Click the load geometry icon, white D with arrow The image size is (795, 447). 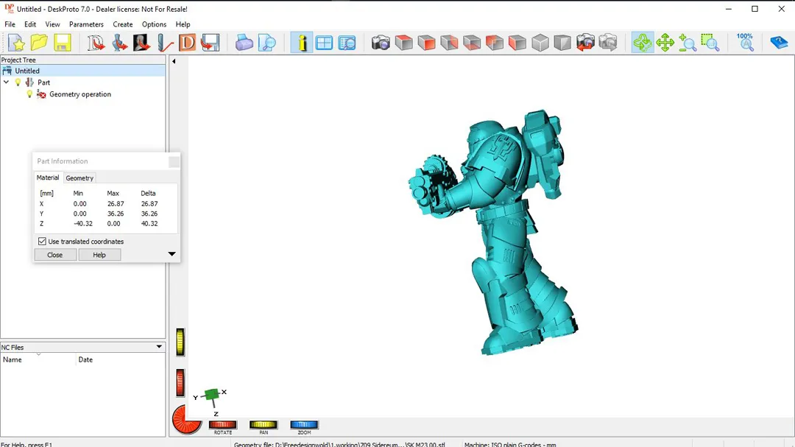96,43
